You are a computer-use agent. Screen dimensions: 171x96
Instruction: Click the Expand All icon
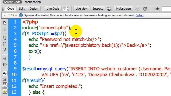(5, 50)
